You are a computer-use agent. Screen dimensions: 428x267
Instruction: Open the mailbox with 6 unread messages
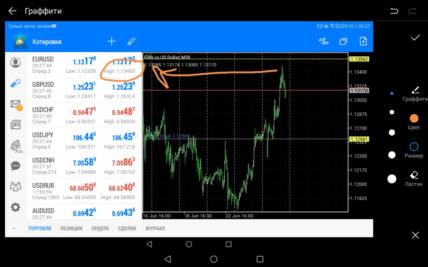(16, 105)
